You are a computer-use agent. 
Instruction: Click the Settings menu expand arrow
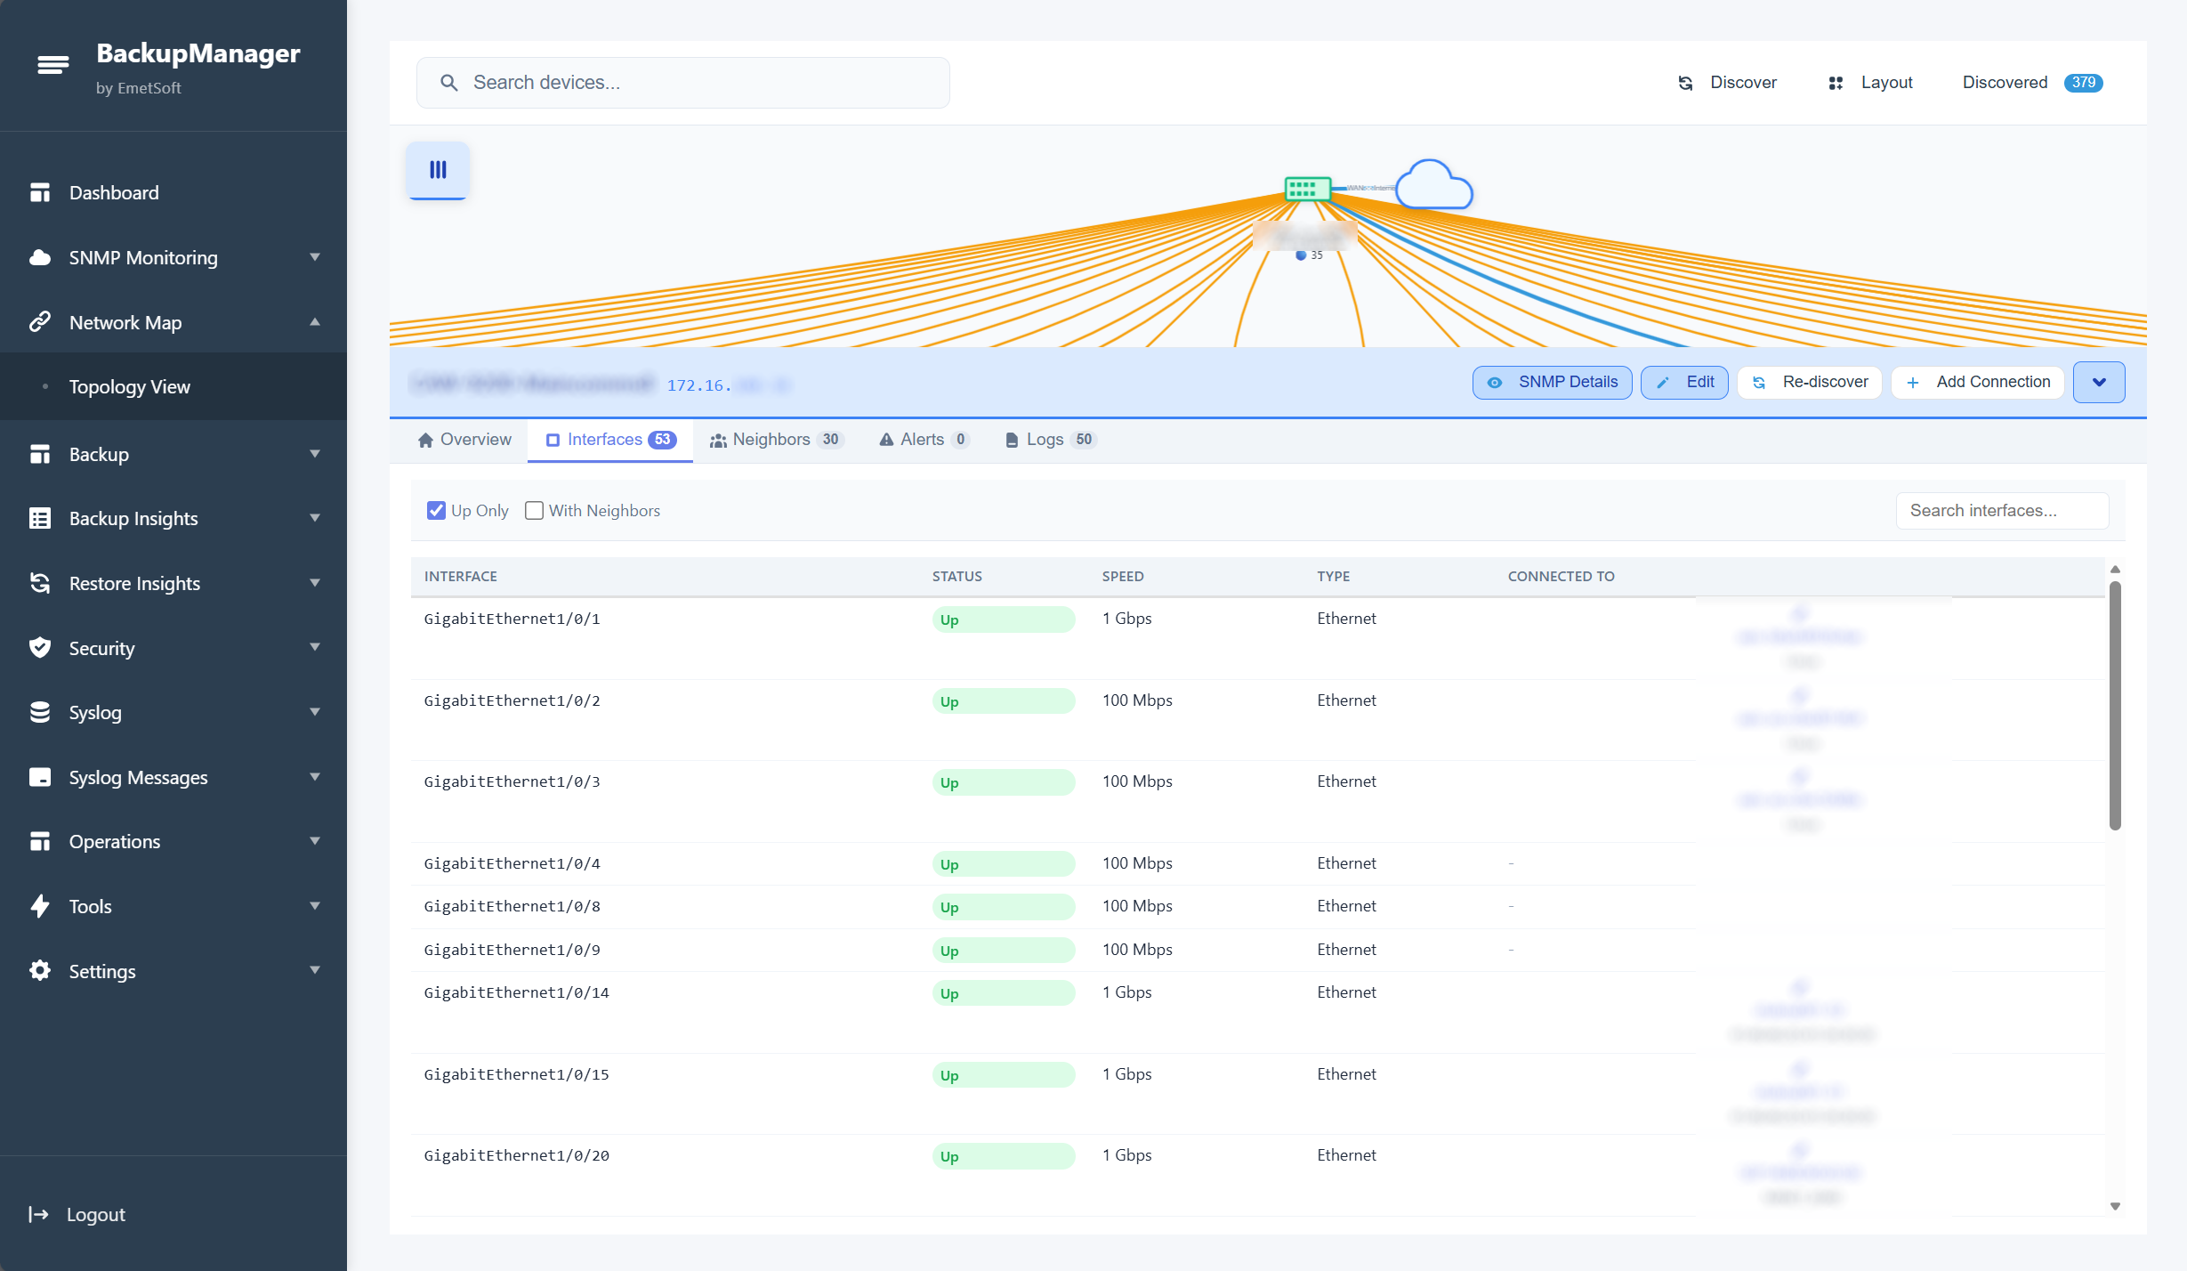point(315,970)
